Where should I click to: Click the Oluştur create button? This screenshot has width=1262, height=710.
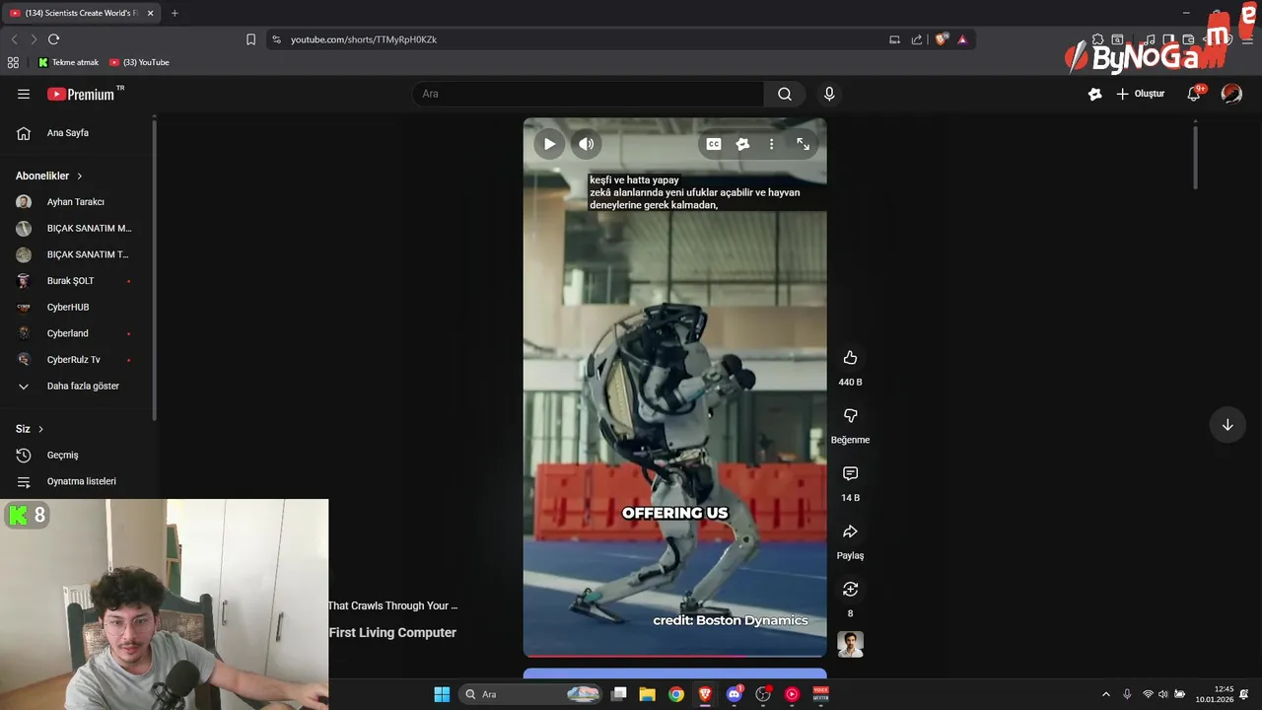tap(1140, 94)
